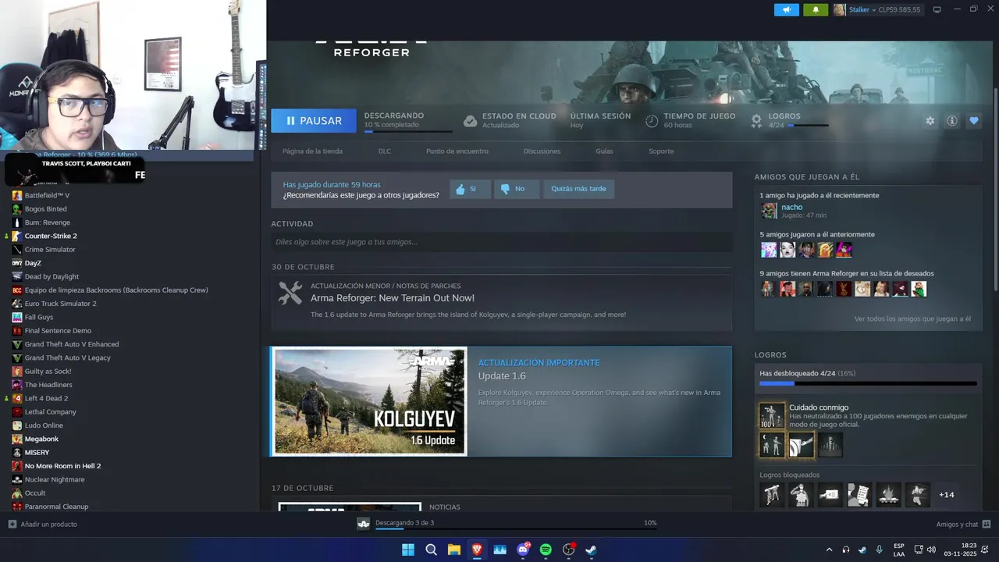Select Dead by Daylight in library
The width and height of the screenshot is (999, 562).
pos(52,276)
